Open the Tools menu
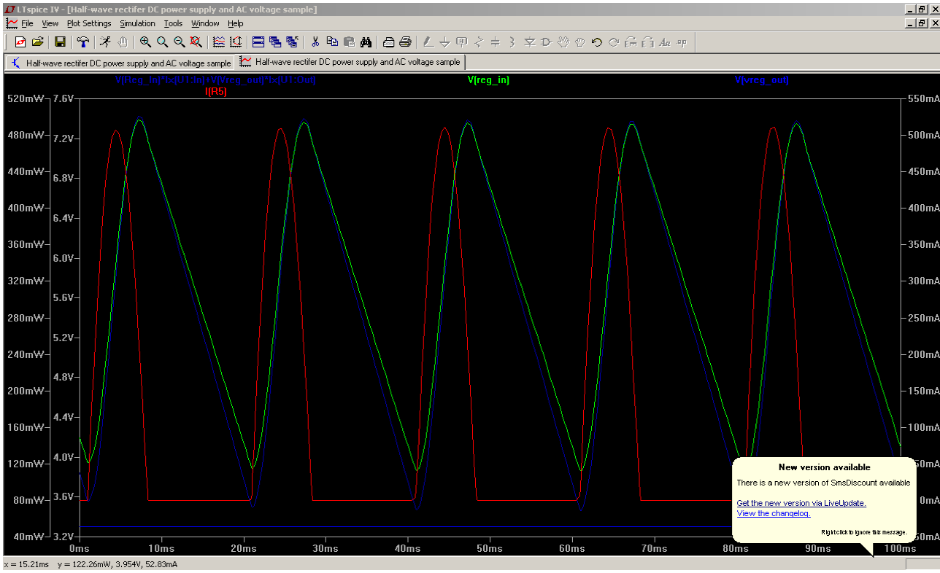The width and height of the screenshot is (940, 573). tap(173, 23)
